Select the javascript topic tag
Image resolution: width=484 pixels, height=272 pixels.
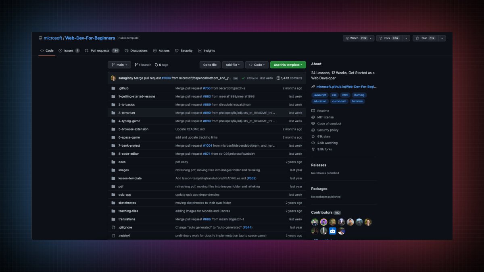(x=319, y=95)
